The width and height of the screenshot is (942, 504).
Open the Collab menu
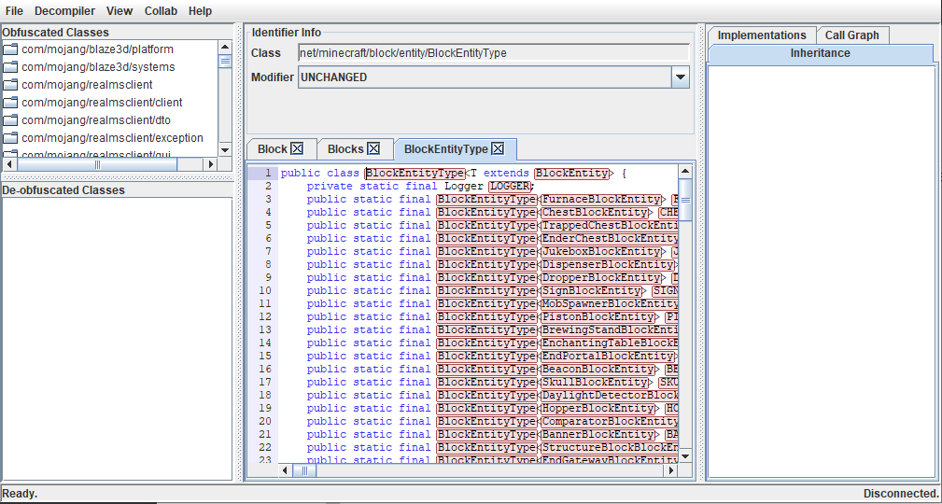point(161,11)
